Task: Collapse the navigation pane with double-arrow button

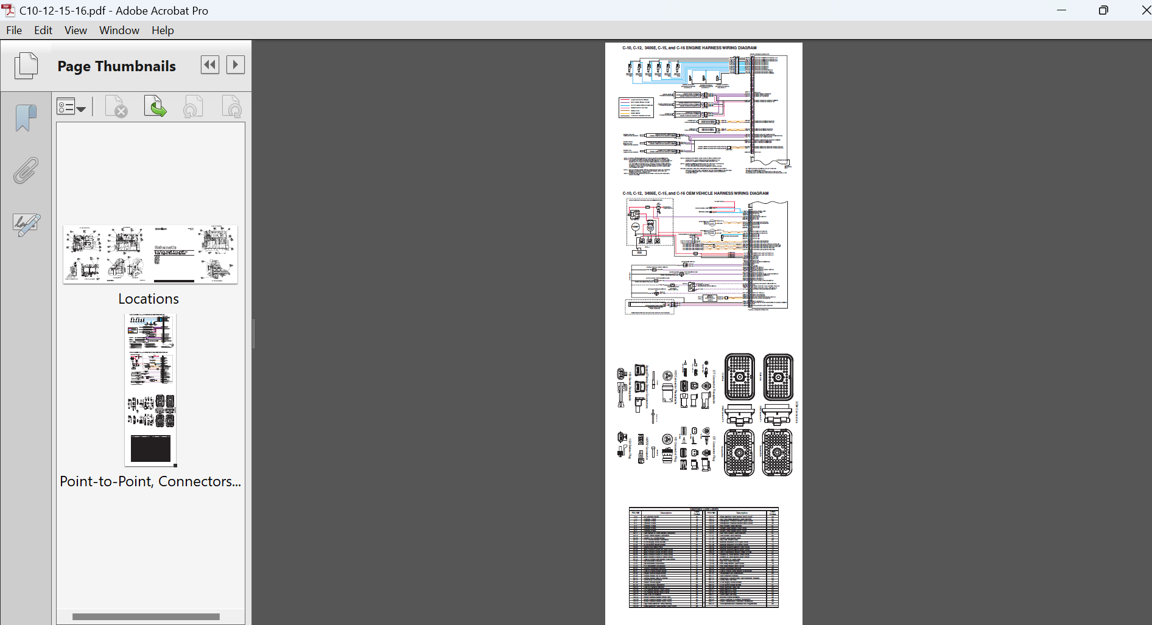Action: 210,65
